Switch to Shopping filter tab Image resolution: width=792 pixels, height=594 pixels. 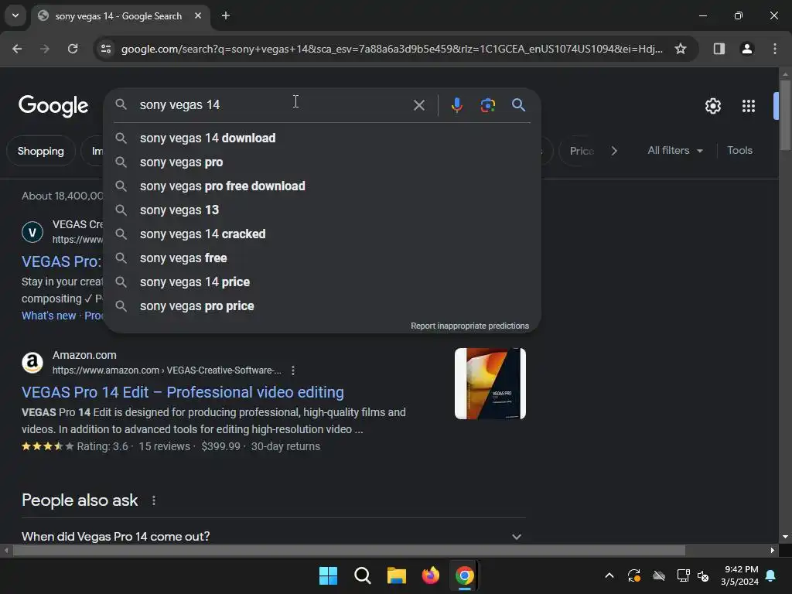point(41,151)
